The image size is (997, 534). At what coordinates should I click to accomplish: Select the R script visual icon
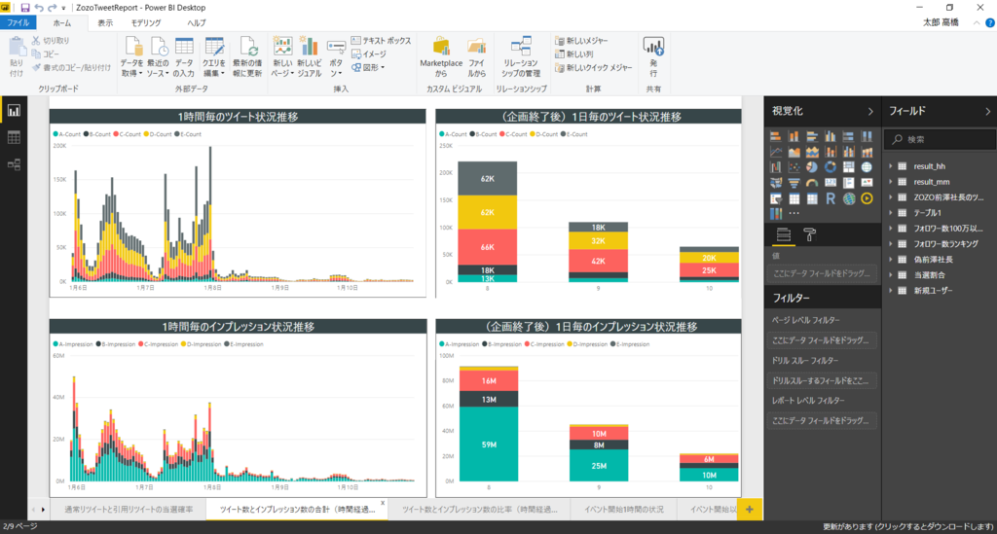click(831, 198)
